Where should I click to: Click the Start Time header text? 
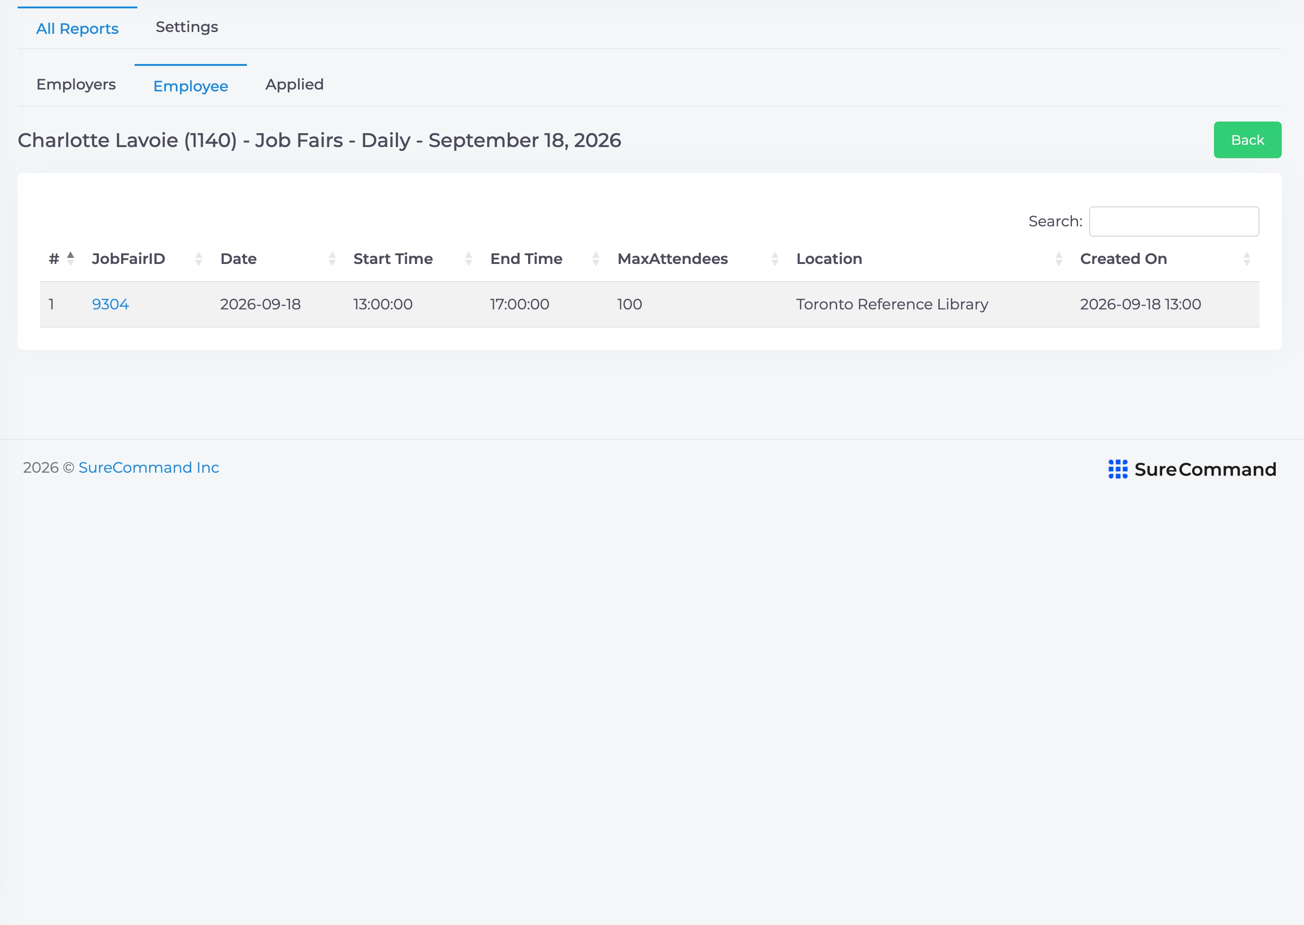point(393,258)
